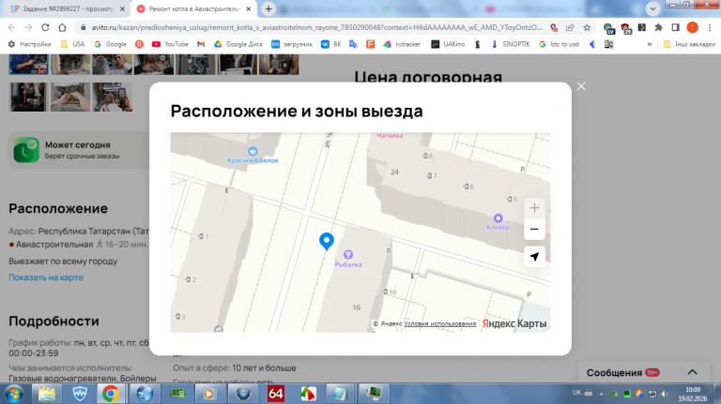Share this page from address bar
Image resolution: width=721 pixels, height=404 pixels.
click(x=570, y=27)
